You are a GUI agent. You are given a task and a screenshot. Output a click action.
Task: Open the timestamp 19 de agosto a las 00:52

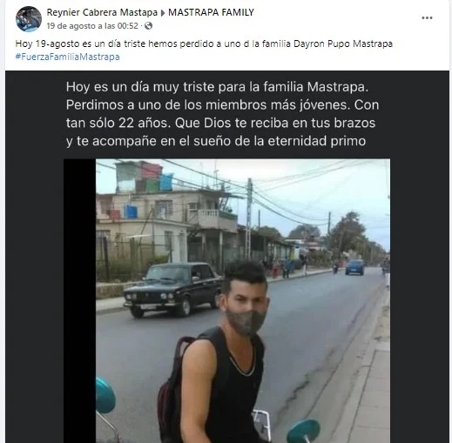pyautogui.click(x=92, y=26)
